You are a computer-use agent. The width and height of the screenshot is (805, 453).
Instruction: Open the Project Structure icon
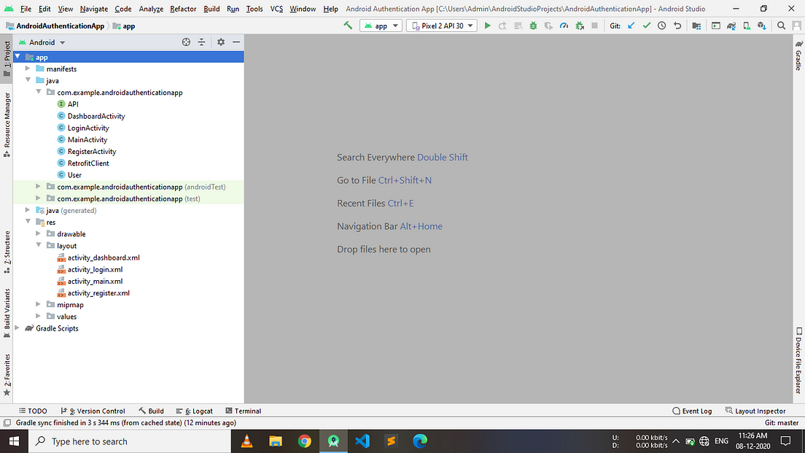pyautogui.click(x=696, y=26)
